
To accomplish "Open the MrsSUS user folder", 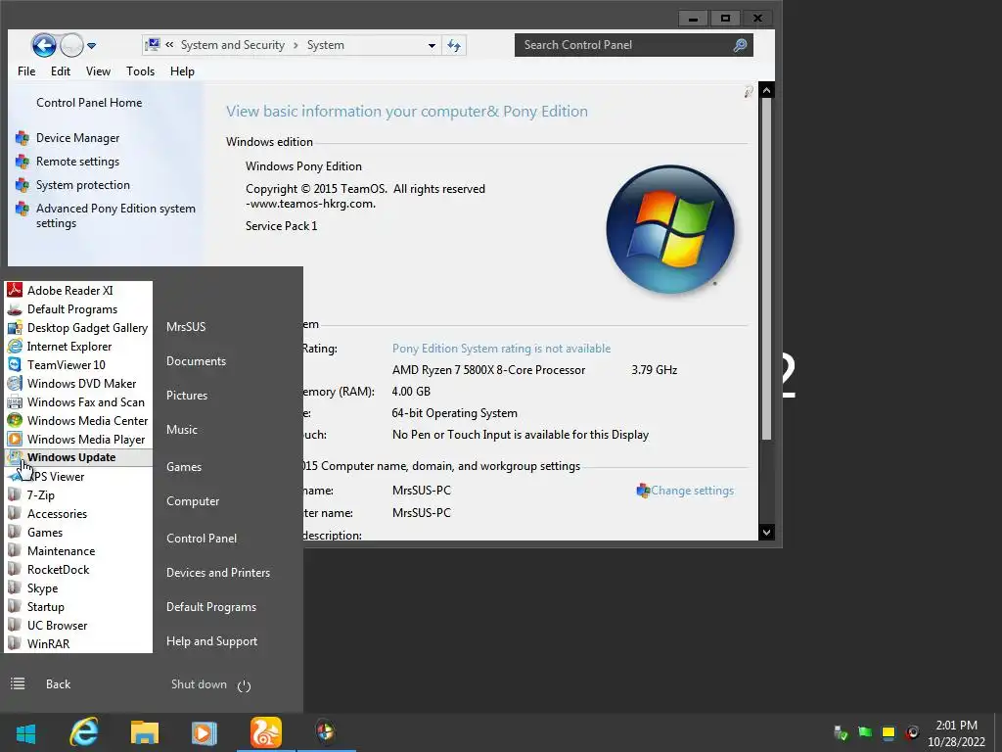I will point(186,327).
